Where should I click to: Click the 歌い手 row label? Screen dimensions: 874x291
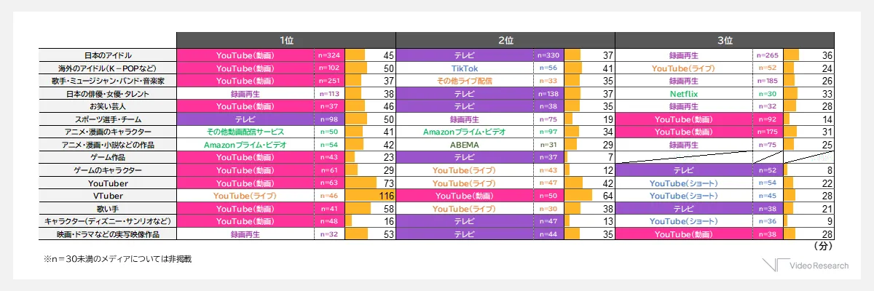pos(108,209)
